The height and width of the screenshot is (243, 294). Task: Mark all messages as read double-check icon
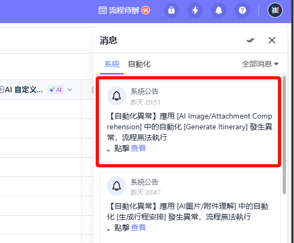(250, 40)
